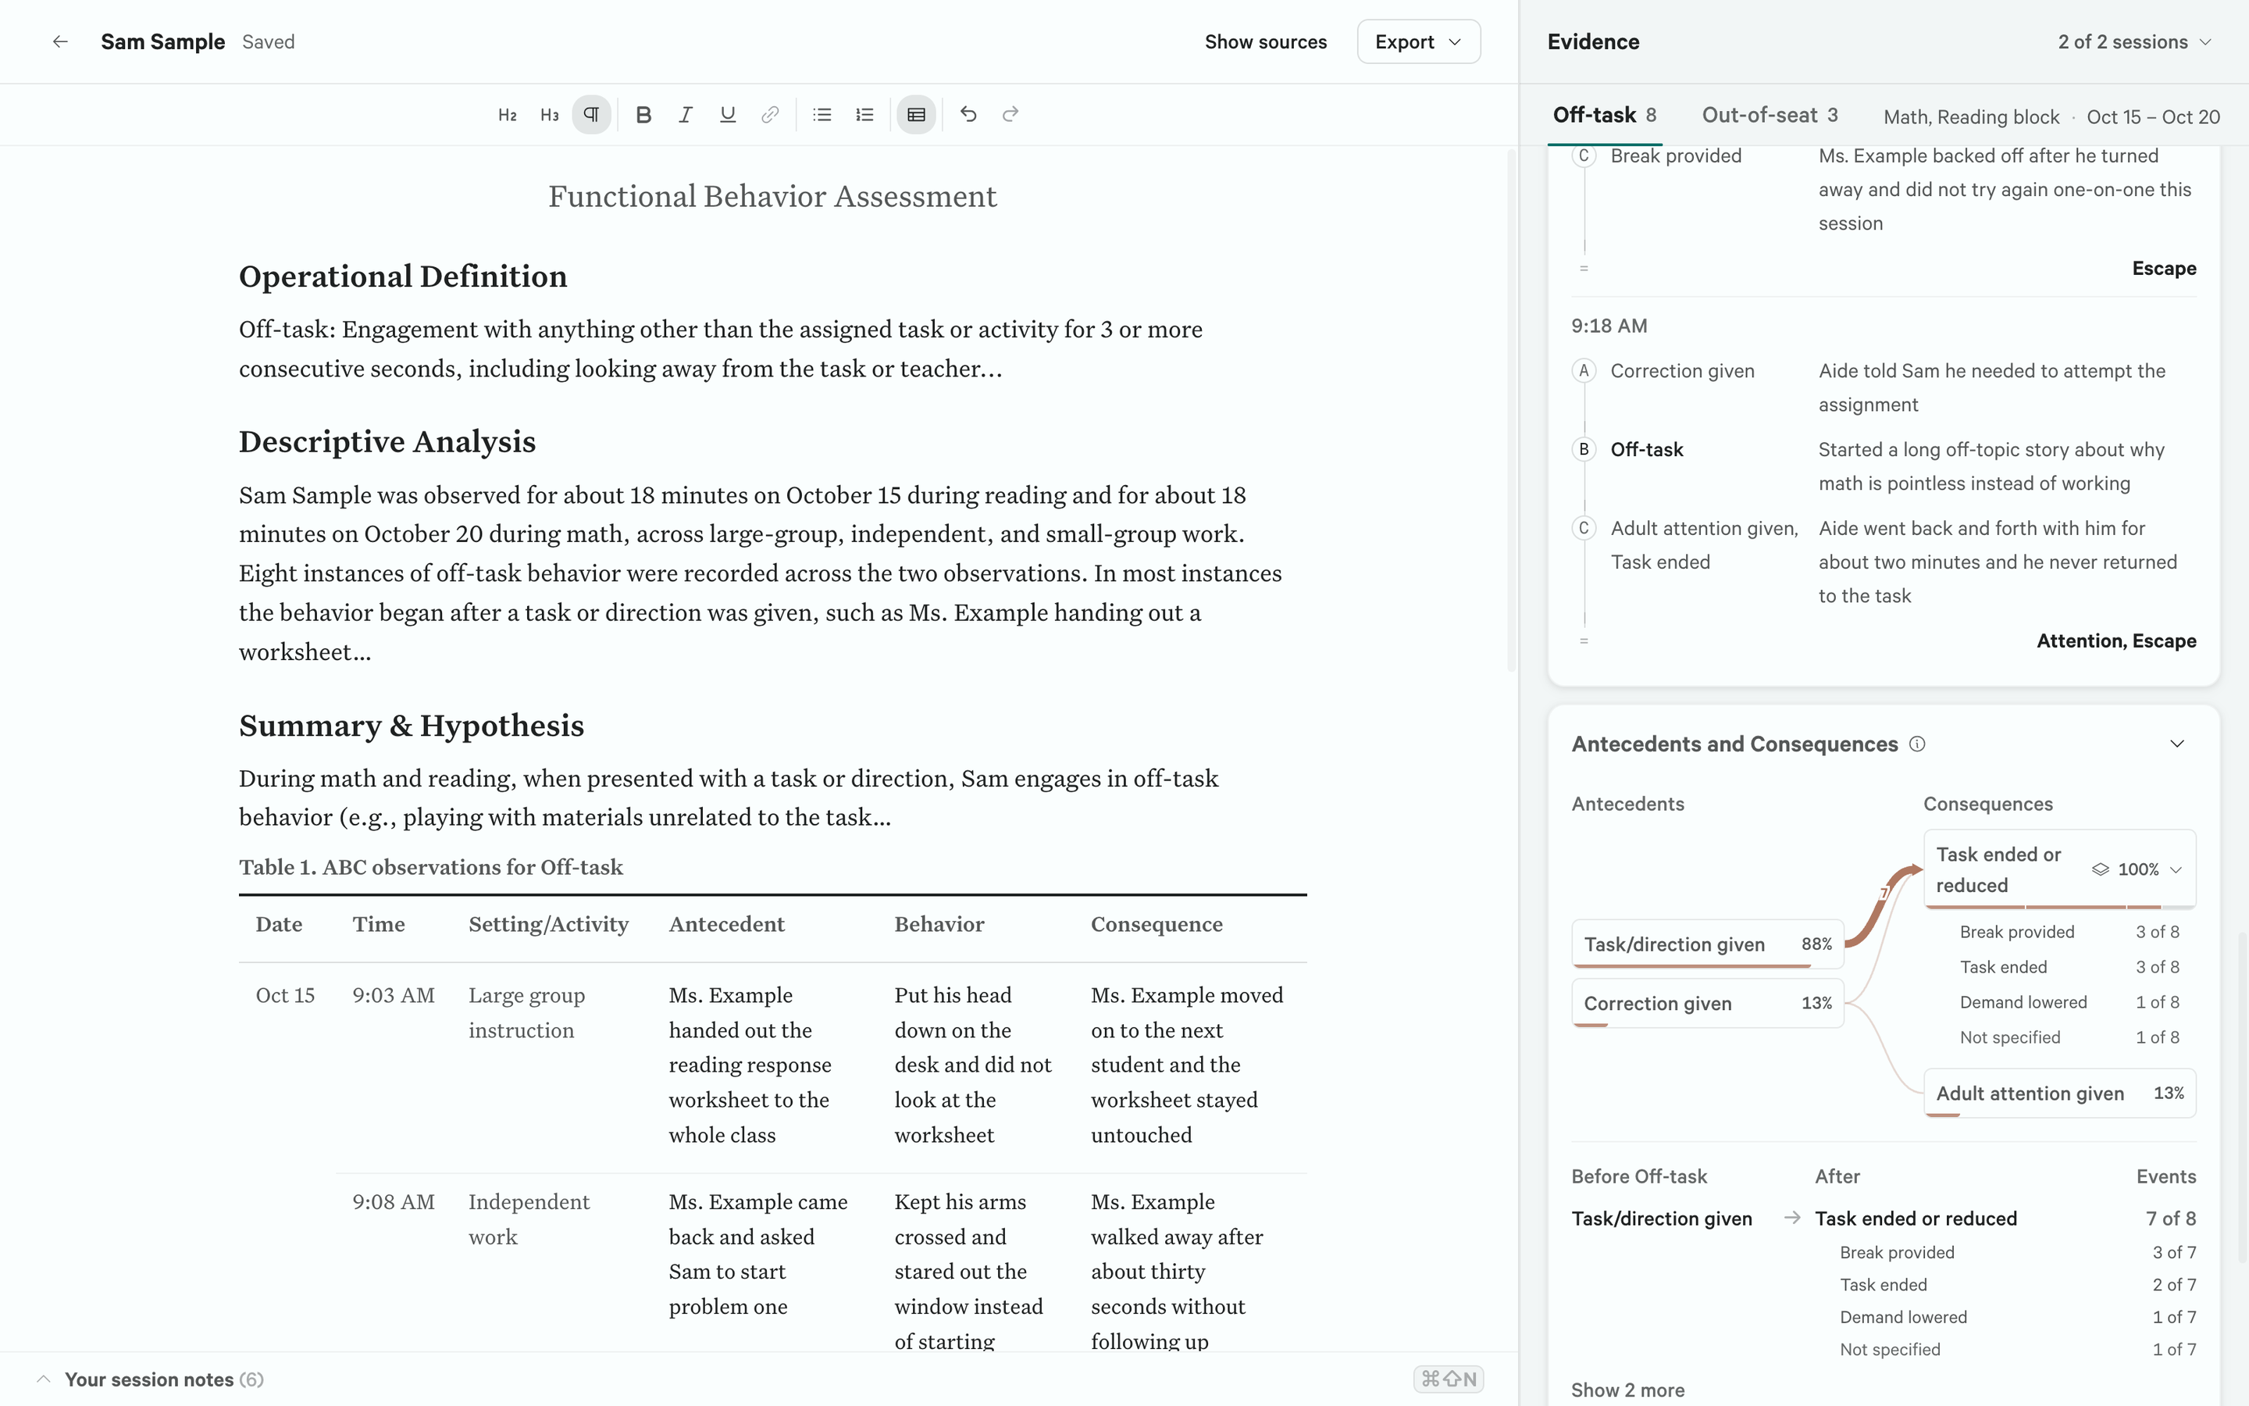Toggle italic formatting
The width and height of the screenshot is (2249, 1406).
click(x=686, y=114)
